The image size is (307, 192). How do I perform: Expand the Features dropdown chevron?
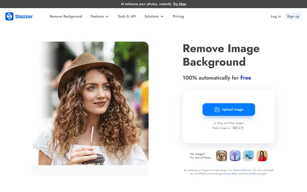coord(107,16)
